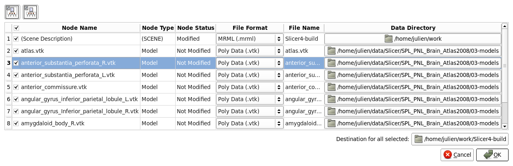513x166 pixels.
Task: Browse directory for anterior_commissure.vtk row
Action: (413, 87)
